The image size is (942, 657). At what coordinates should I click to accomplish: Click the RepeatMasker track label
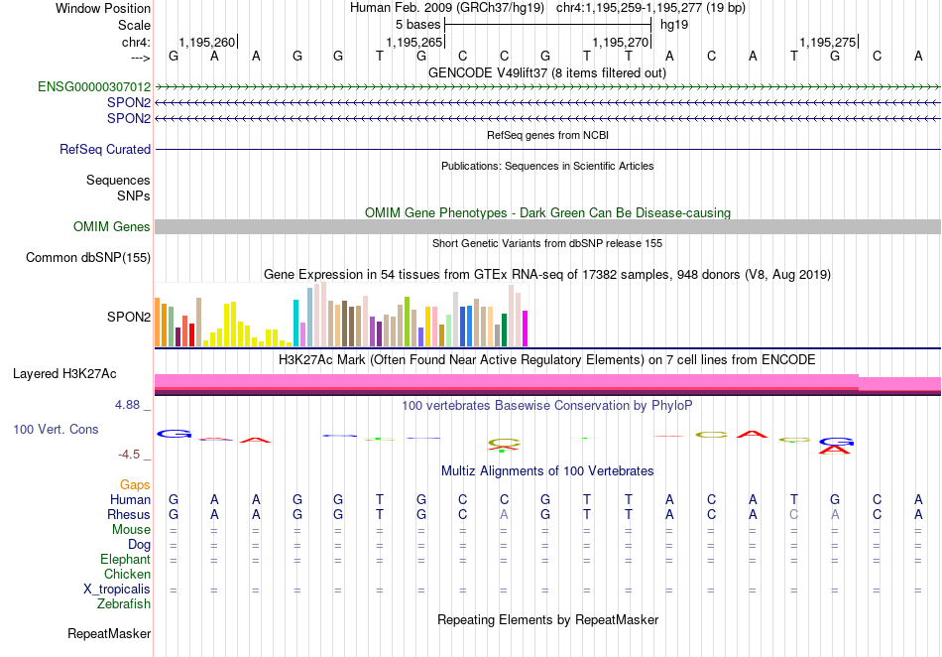click(x=109, y=633)
